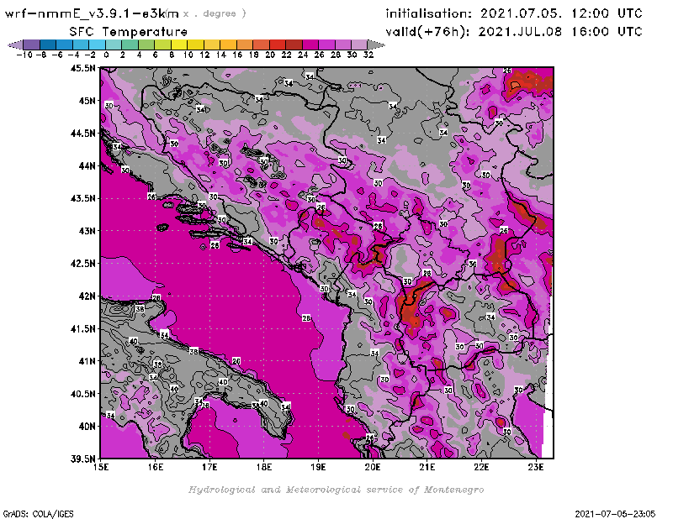The image size is (673, 519).
Task: Click the 43N latitude label
Action: 87,231
